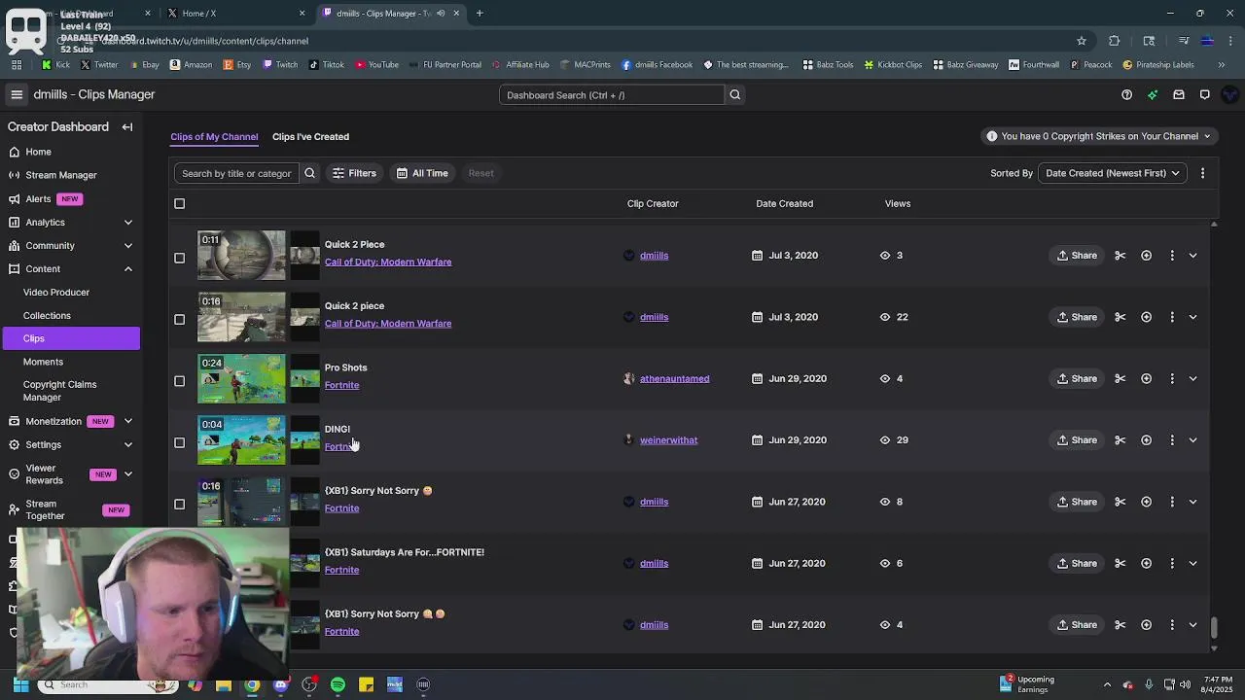Open the three-dot options menu beside sort dropdown
This screenshot has height=700, width=1245.
click(x=1202, y=173)
